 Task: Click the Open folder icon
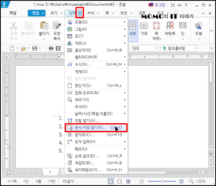point(23,49)
